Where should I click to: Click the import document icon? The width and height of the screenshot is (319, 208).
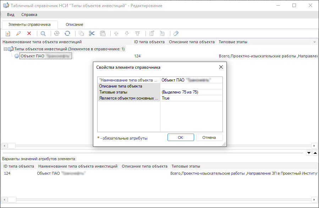162,34
